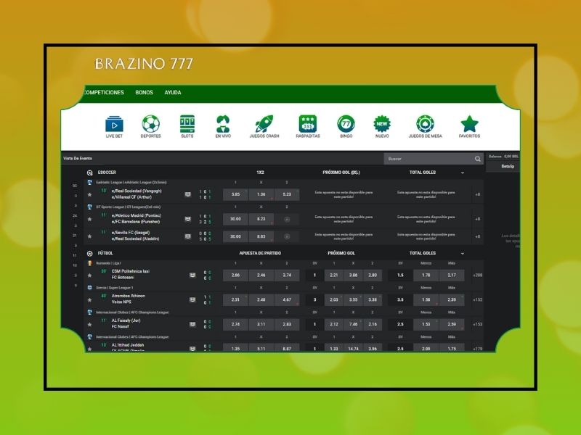Bet 7.46 next goal draw for AL Faisaly
This screenshot has height=435, width=581.
(353, 324)
